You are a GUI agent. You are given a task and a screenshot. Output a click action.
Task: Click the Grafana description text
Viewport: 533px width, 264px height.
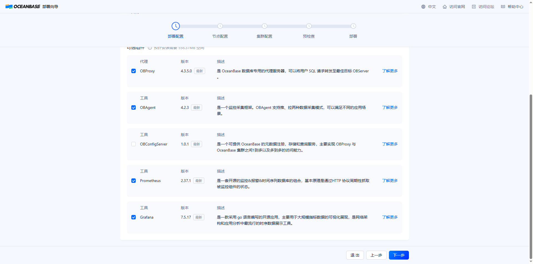pyautogui.click(x=292, y=220)
